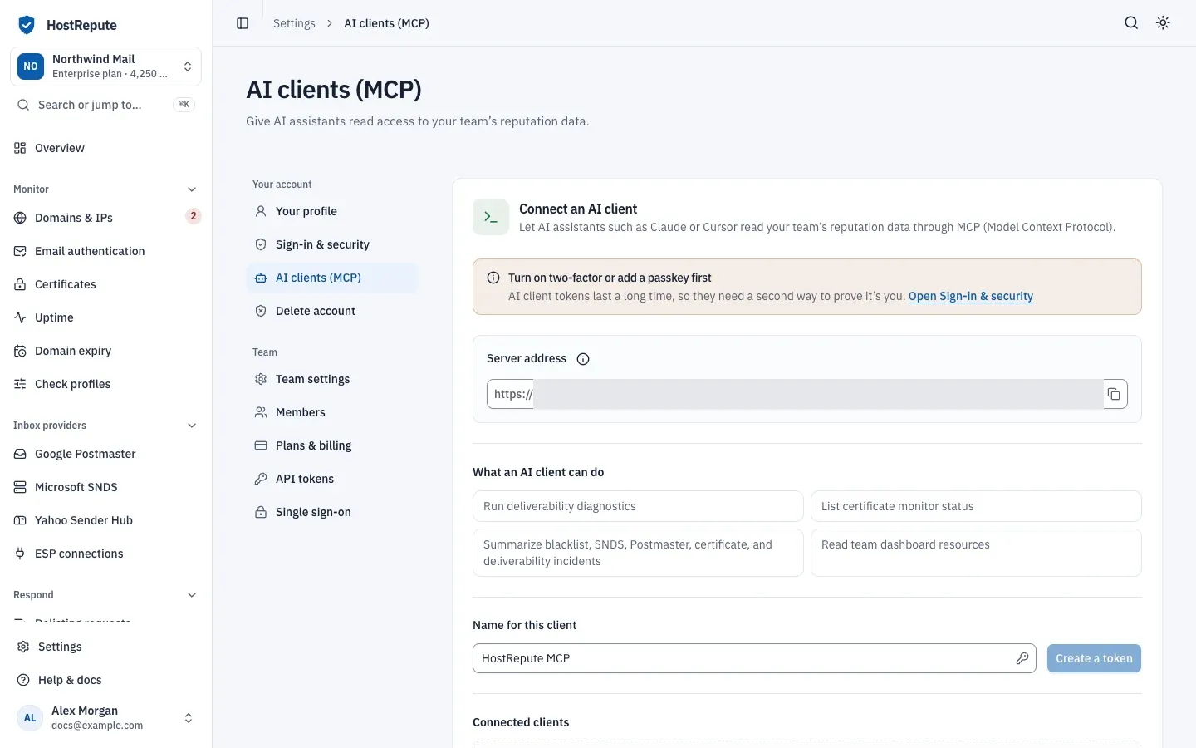Click the Settings breadcrumb link
The image size is (1196, 748).
294,23
